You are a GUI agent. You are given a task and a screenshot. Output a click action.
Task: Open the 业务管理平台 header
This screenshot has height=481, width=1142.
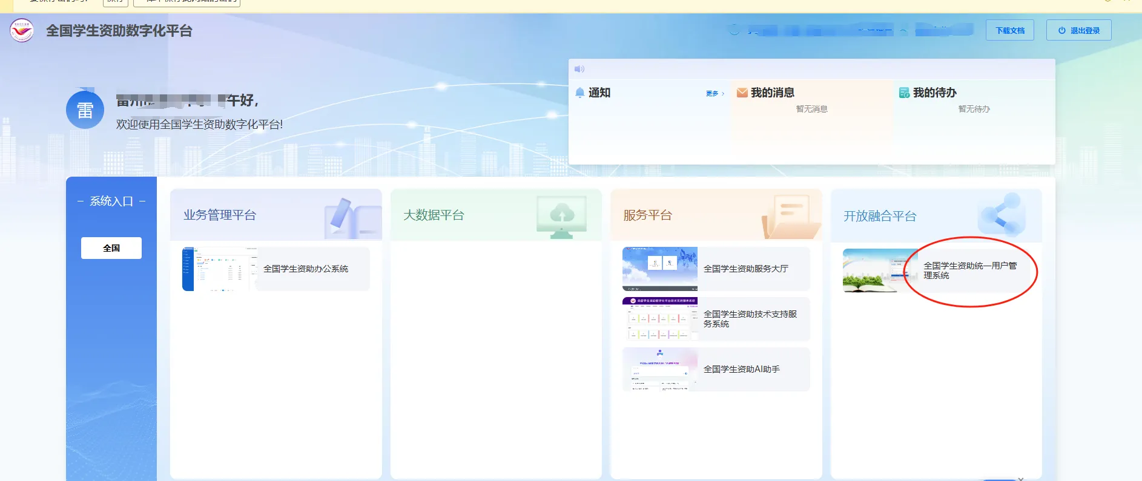click(x=220, y=215)
